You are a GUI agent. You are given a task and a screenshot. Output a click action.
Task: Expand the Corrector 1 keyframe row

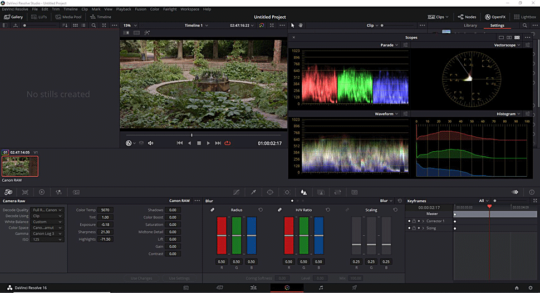coord(423,221)
